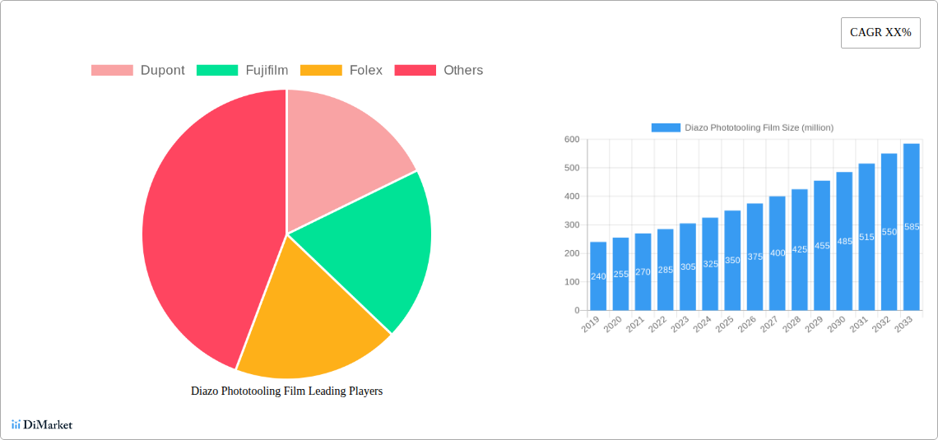This screenshot has height=440, width=938.
Task: Click the DiMarket logo icon
Action: 16,424
